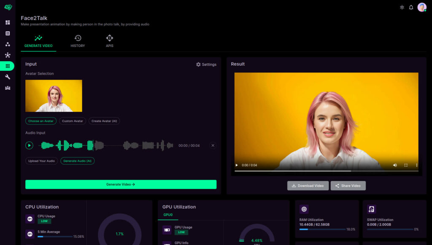Click the green logo at the sidebar top
This screenshot has height=245, width=432.
pos(8,7)
